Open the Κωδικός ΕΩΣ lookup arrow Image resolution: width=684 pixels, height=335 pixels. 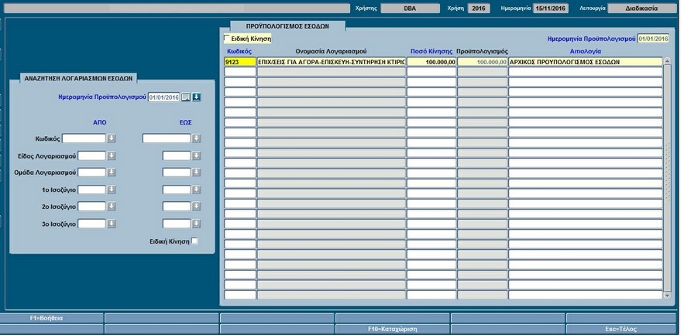coord(197,138)
